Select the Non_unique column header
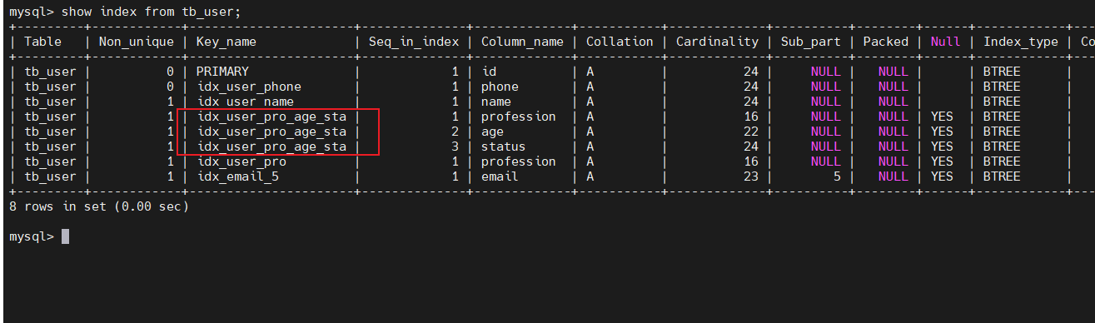Screen dimensions: 1095x323 (x=137, y=42)
